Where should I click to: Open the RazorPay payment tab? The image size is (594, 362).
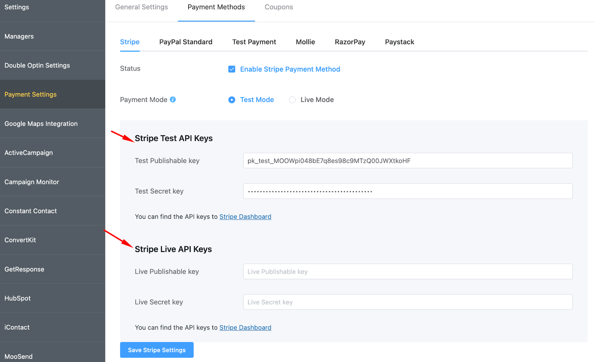point(350,42)
